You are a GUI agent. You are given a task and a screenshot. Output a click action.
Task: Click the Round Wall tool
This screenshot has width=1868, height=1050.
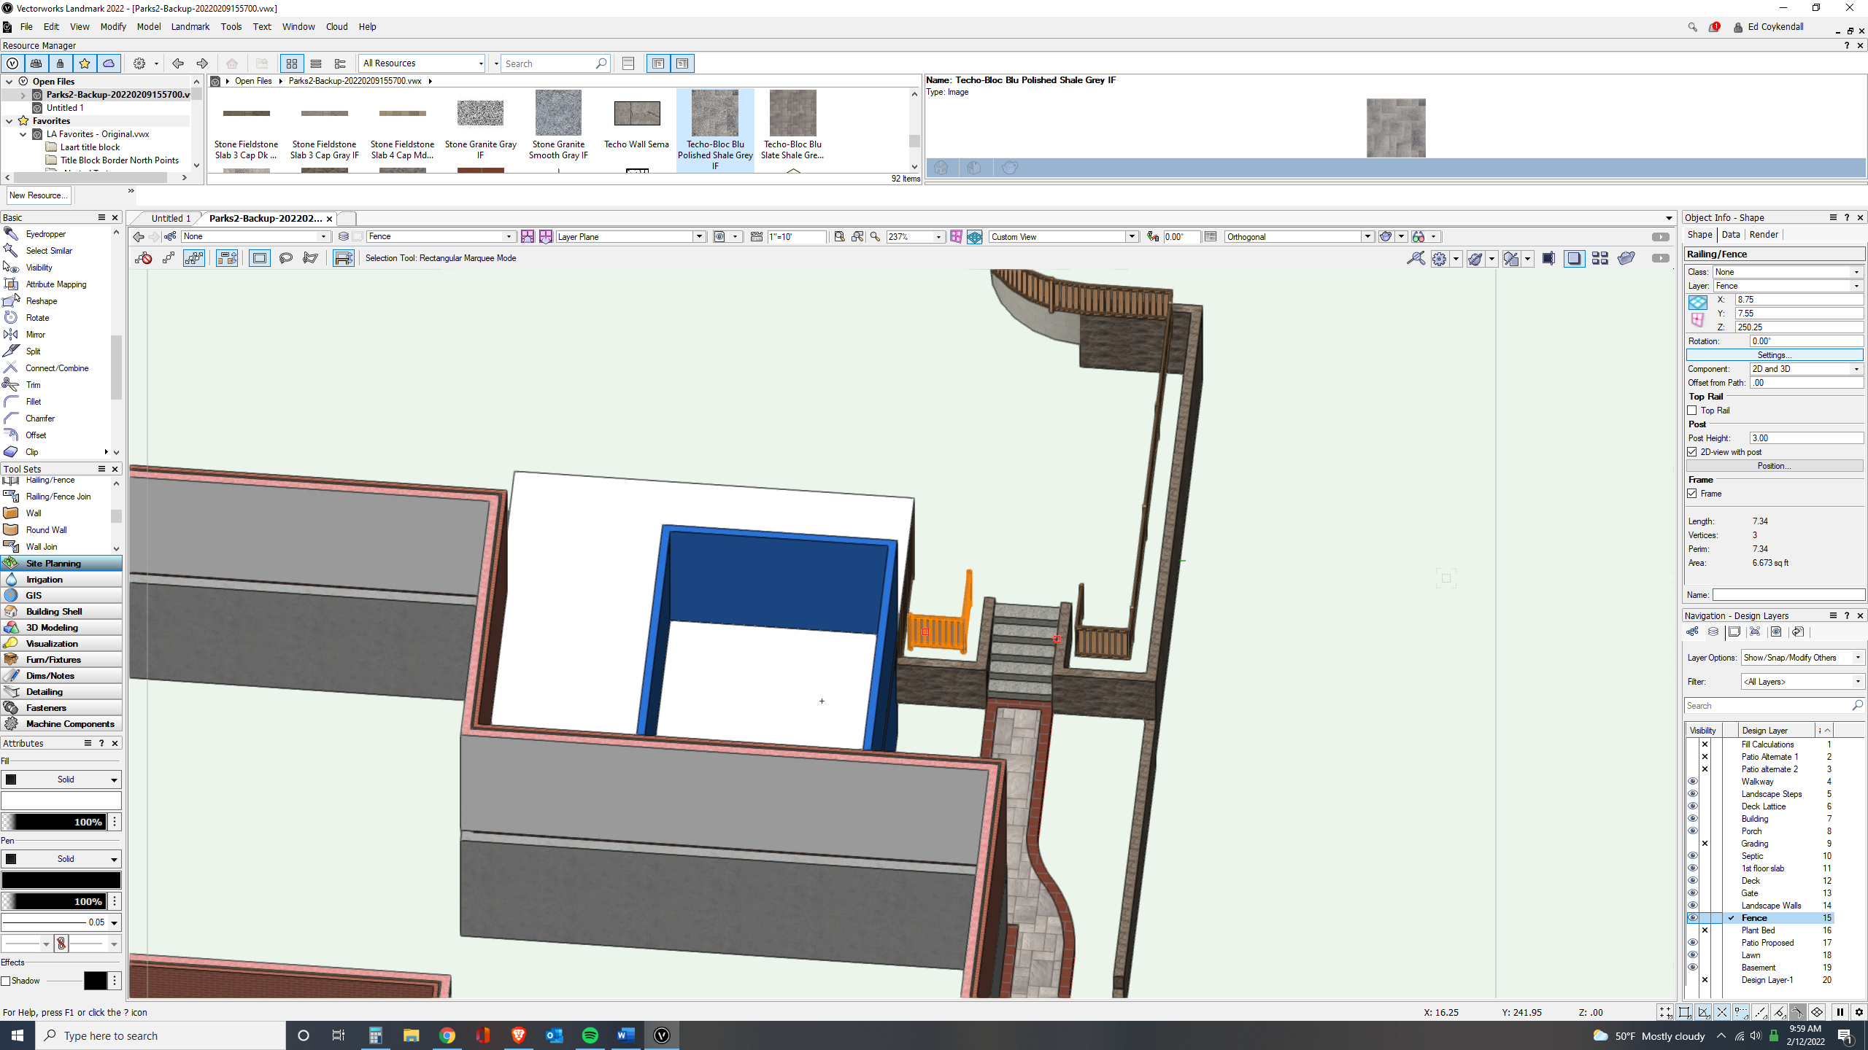tap(46, 530)
